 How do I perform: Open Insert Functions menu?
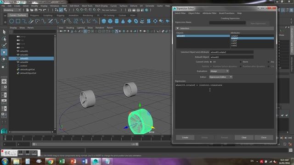[x=226, y=13]
